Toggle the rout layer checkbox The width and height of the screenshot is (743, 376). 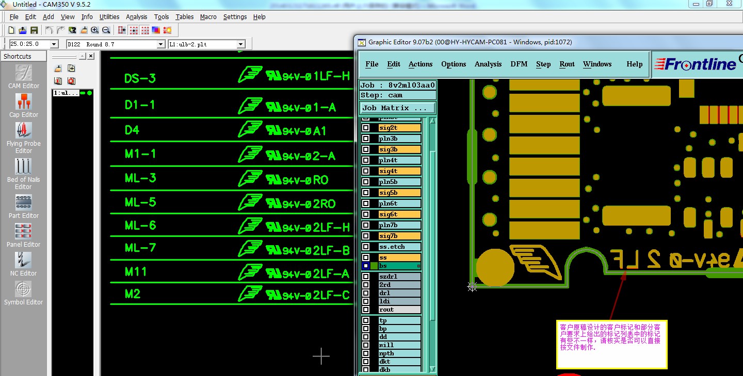(x=366, y=310)
